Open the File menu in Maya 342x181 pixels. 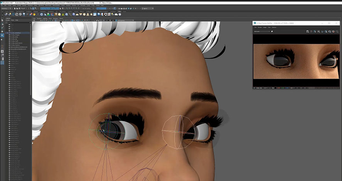click(x=2, y=5)
